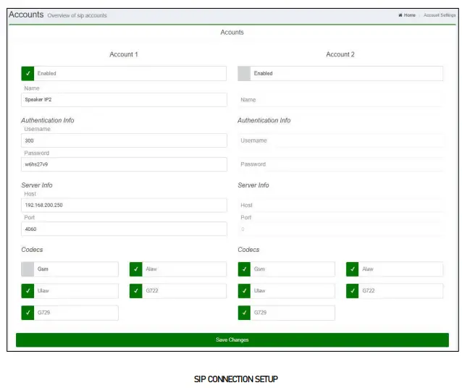The height and width of the screenshot is (388, 462).
Task: Click the Save Changes button
Action: 232,339
